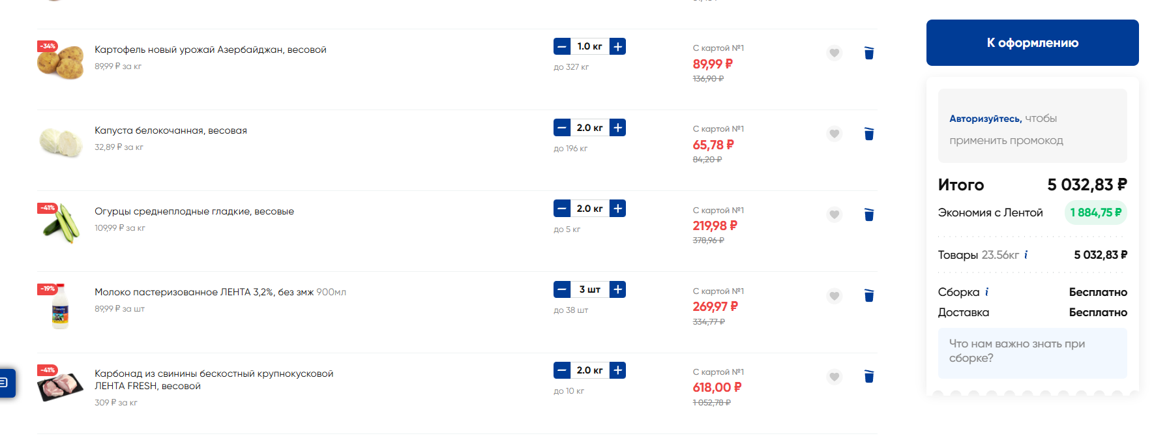Open info icon next to Товары weight
The width and height of the screenshot is (1154, 440).
(1026, 255)
